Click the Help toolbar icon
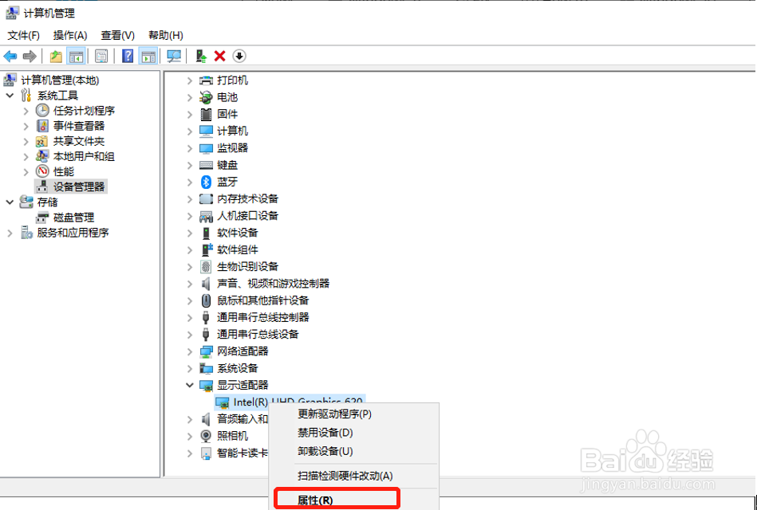The image size is (757, 510). click(126, 56)
